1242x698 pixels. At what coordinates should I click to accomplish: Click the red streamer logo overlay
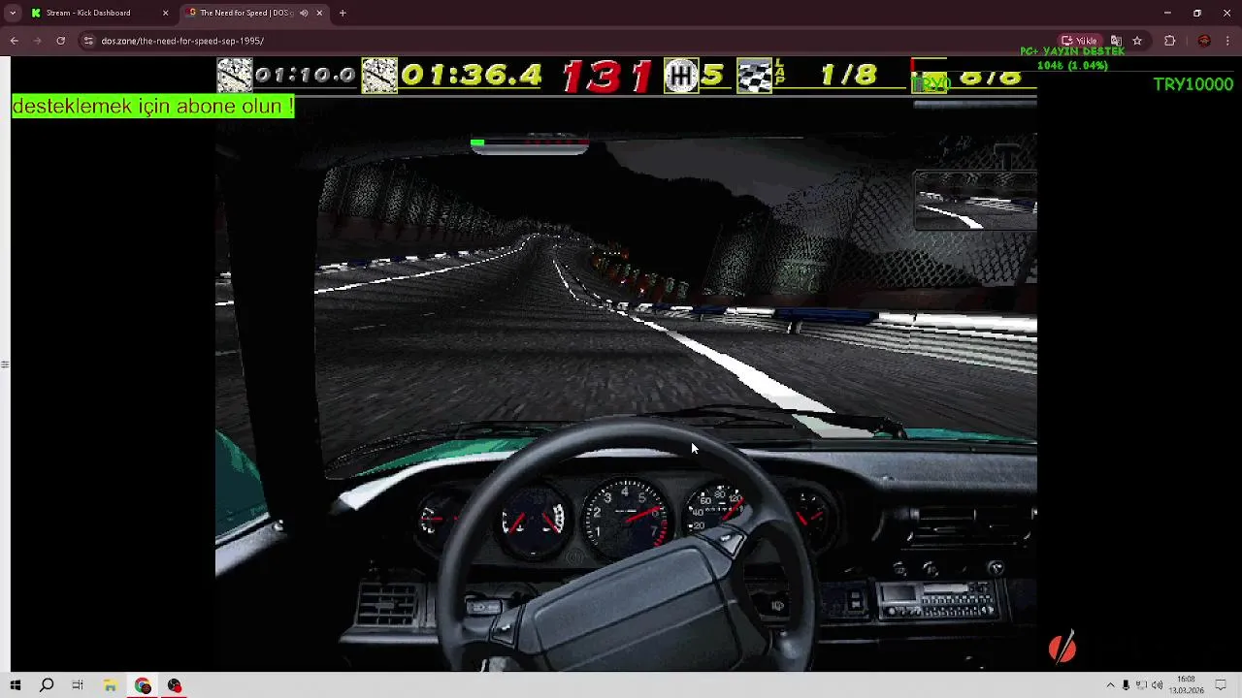pos(1062,647)
